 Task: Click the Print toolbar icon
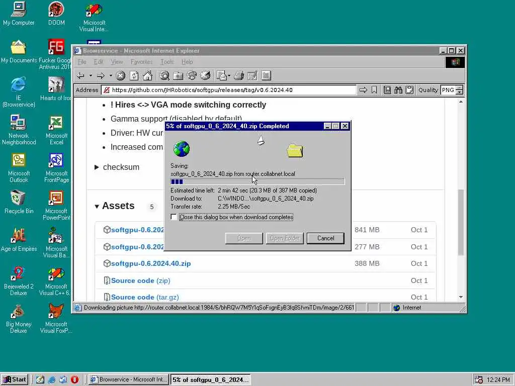tap(239, 76)
